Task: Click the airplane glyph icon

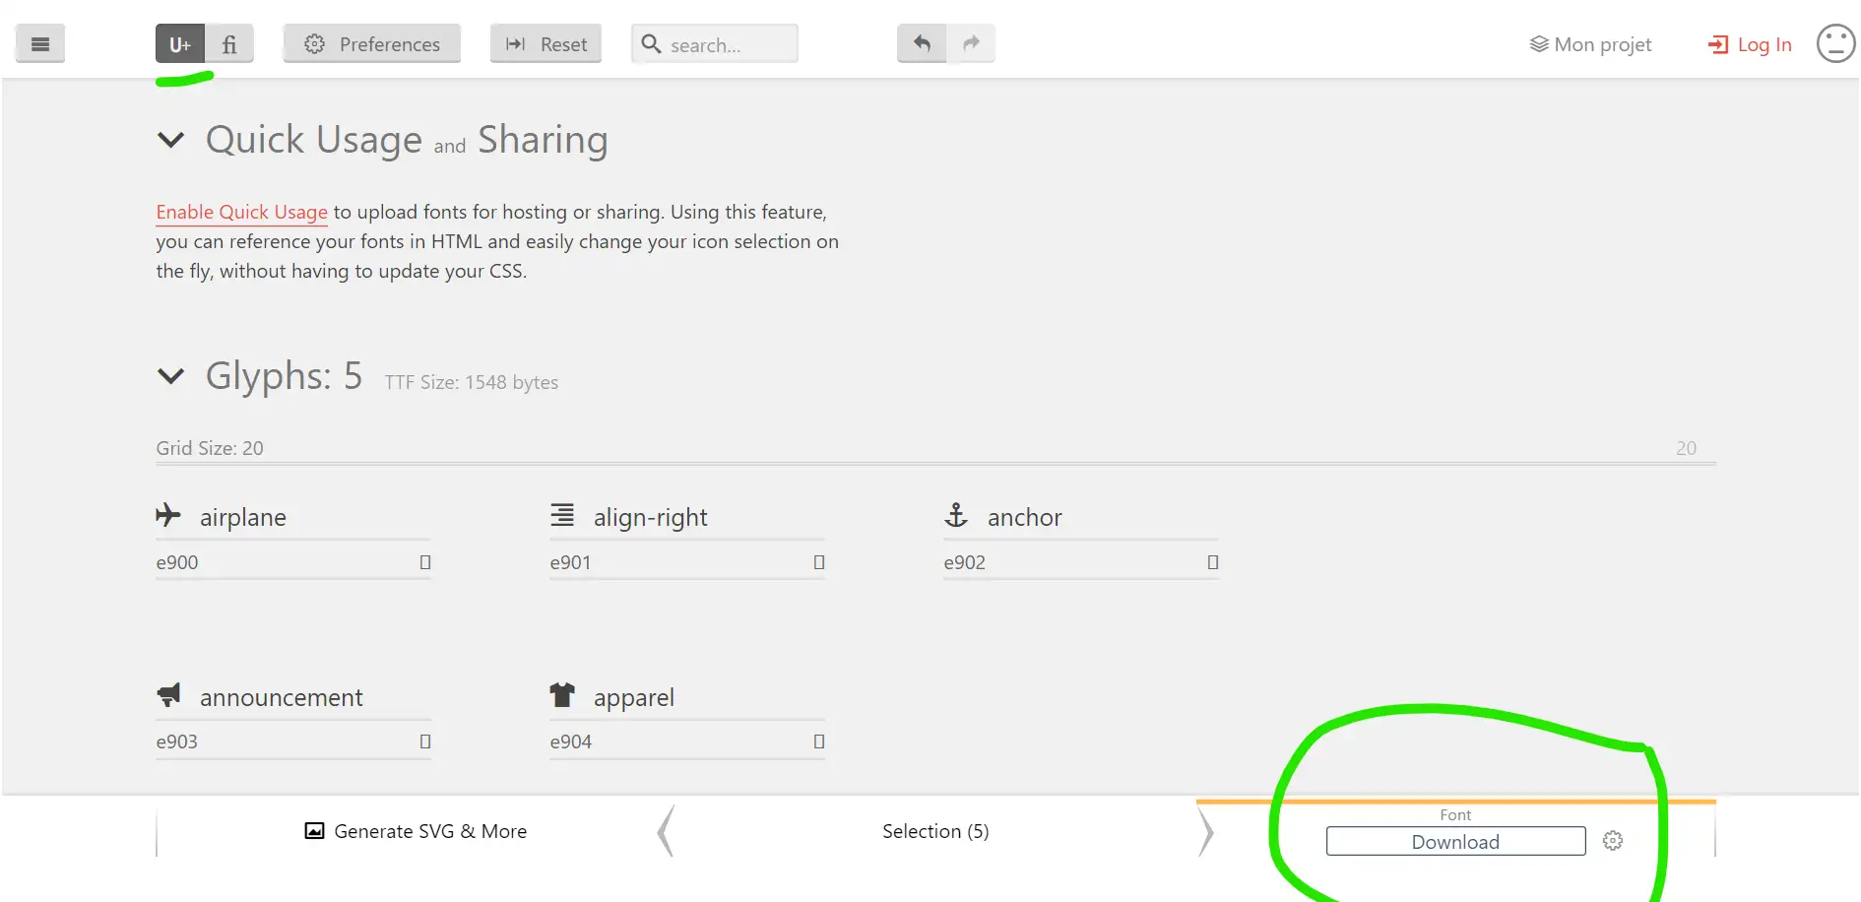Action: [x=168, y=515]
